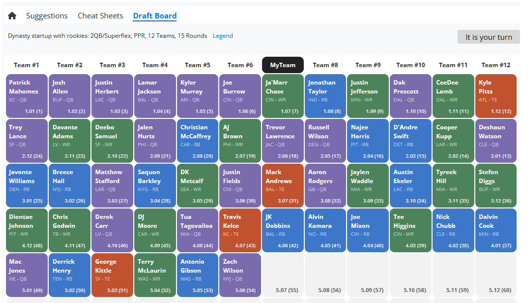530x303 pixels.
Task: Click the home icon
Action: pyautogui.click(x=11, y=15)
